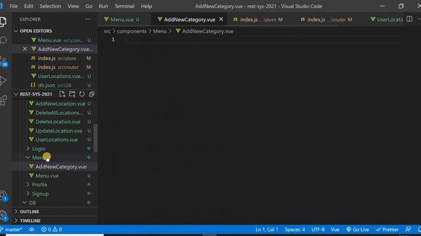Open the View menu
Image resolution: width=421 pixels, height=236 pixels.
(x=73, y=6)
